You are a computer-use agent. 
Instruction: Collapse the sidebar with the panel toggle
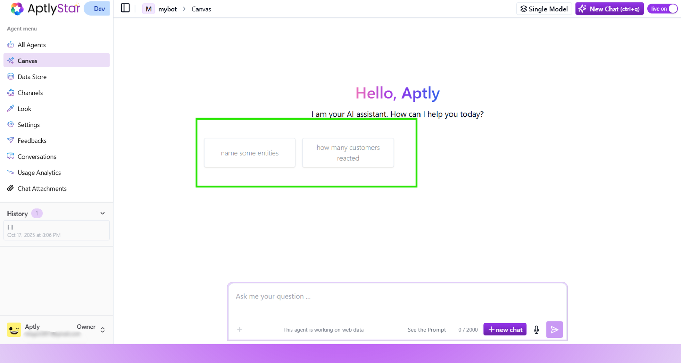coord(125,7)
